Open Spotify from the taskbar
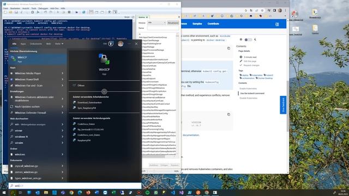349x196 pixels. tap(147, 192)
